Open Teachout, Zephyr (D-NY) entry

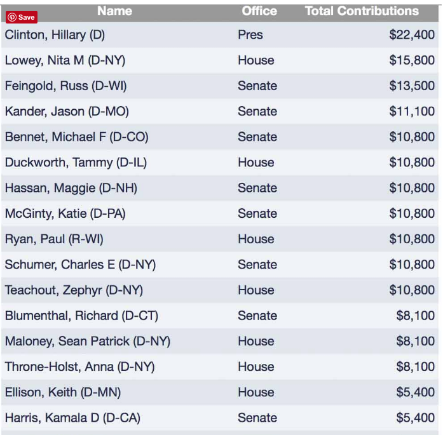(74, 290)
